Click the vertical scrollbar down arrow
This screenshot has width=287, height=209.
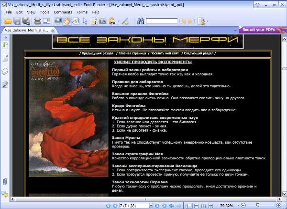click(x=285, y=193)
